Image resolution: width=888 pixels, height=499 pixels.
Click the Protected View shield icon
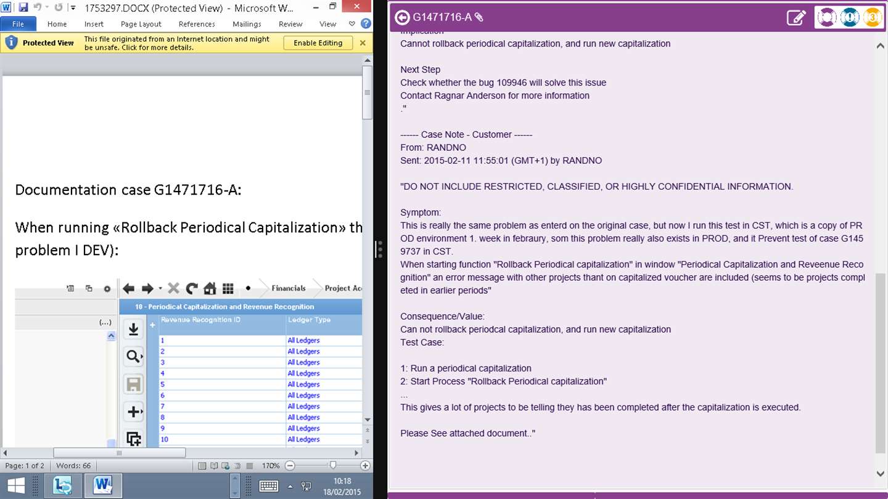pos(10,43)
